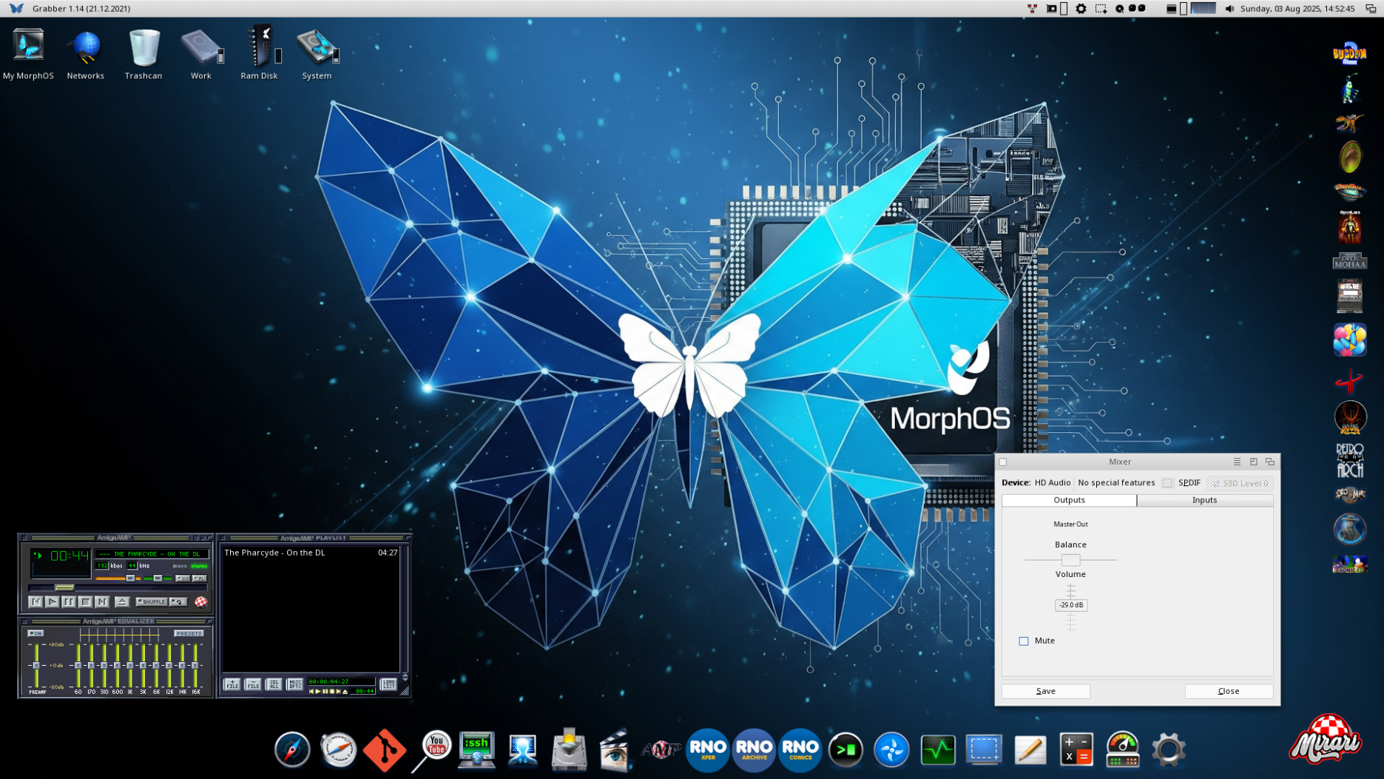Image resolution: width=1384 pixels, height=779 pixels.
Task: Open the pencil notepad editor dock icon
Action: point(1030,749)
